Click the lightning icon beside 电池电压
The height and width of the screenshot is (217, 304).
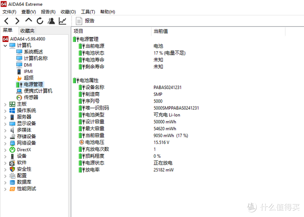click(81, 143)
